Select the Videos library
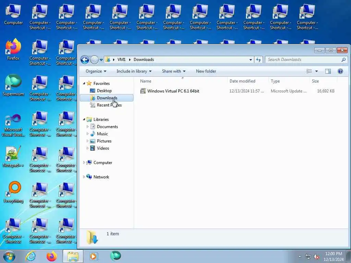 (x=103, y=148)
